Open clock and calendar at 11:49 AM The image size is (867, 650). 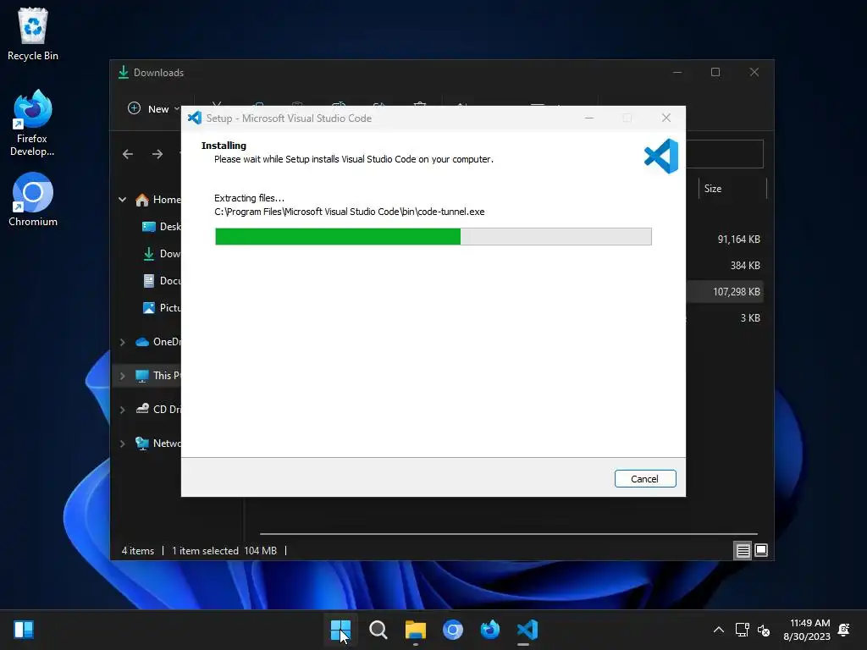(807, 630)
